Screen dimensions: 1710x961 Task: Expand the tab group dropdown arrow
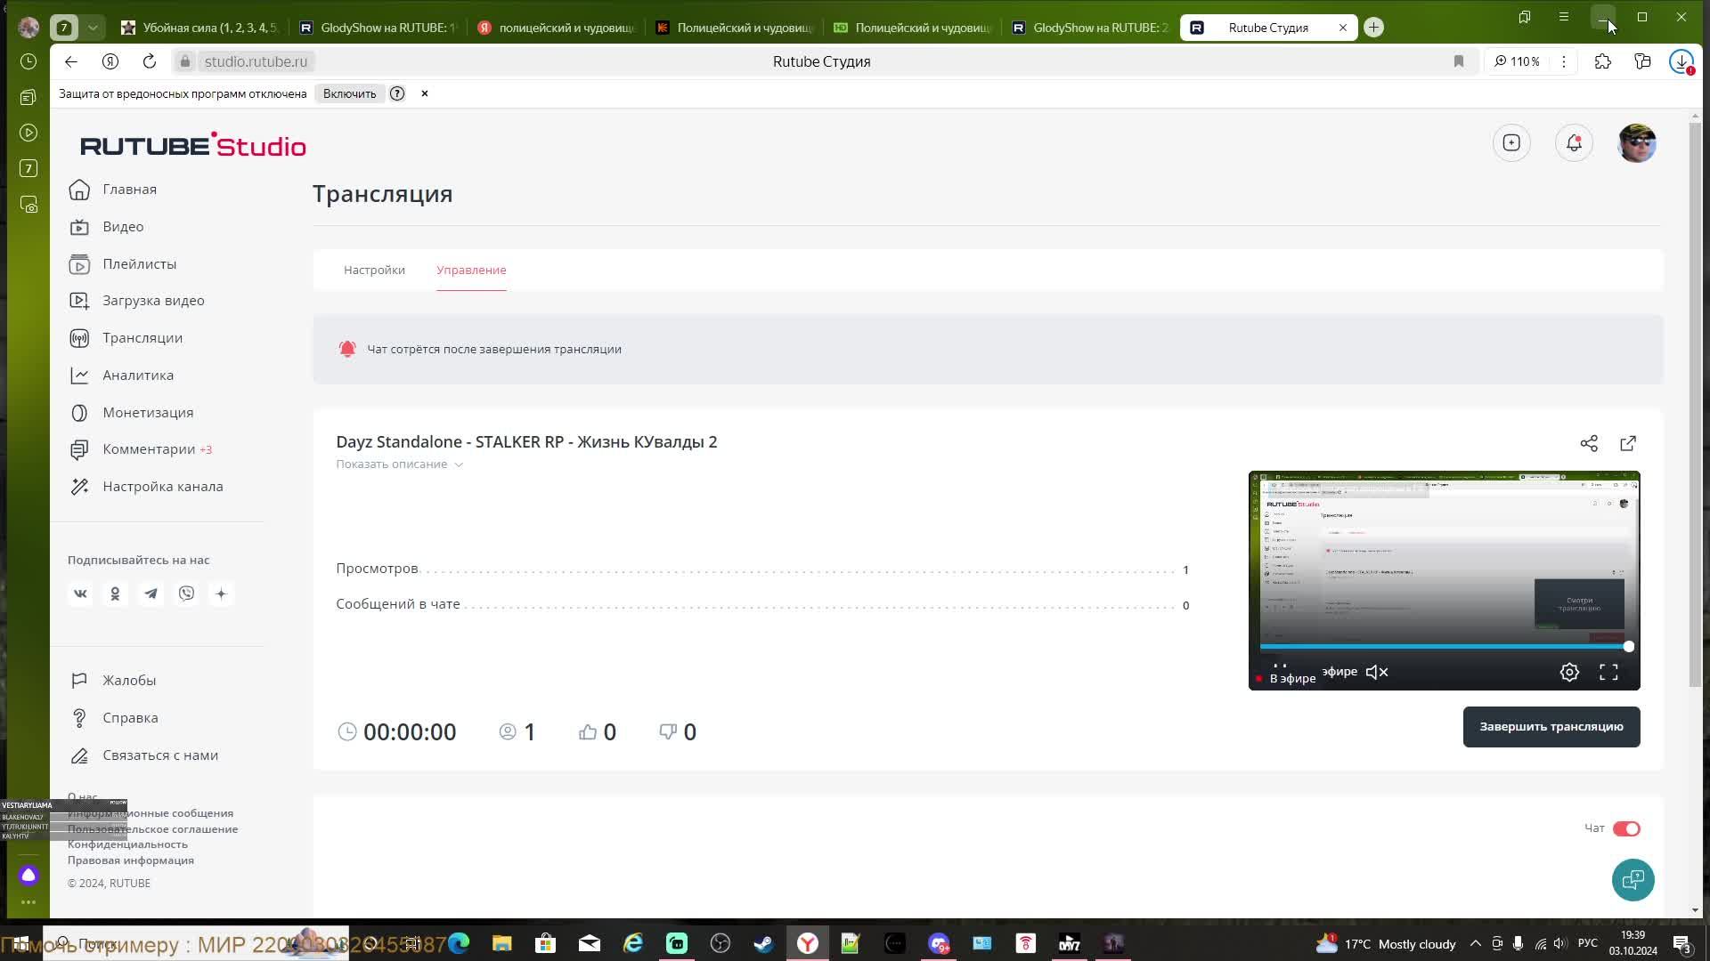point(93,28)
